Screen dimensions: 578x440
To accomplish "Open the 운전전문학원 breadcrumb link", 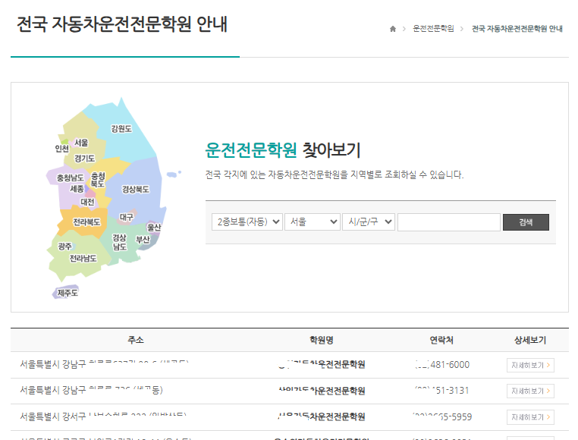I will (433, 28).
